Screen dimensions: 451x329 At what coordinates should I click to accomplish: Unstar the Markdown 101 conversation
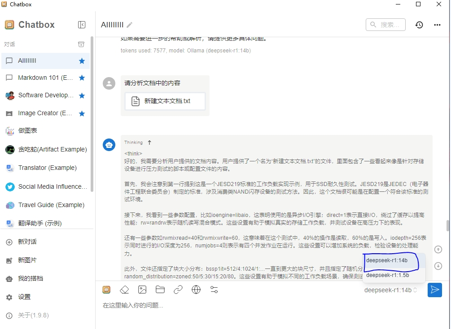(82, 78)
